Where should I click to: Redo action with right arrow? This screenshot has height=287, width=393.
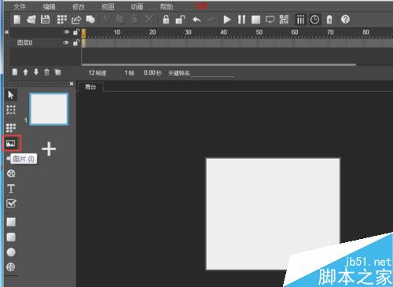coord(211,20)
